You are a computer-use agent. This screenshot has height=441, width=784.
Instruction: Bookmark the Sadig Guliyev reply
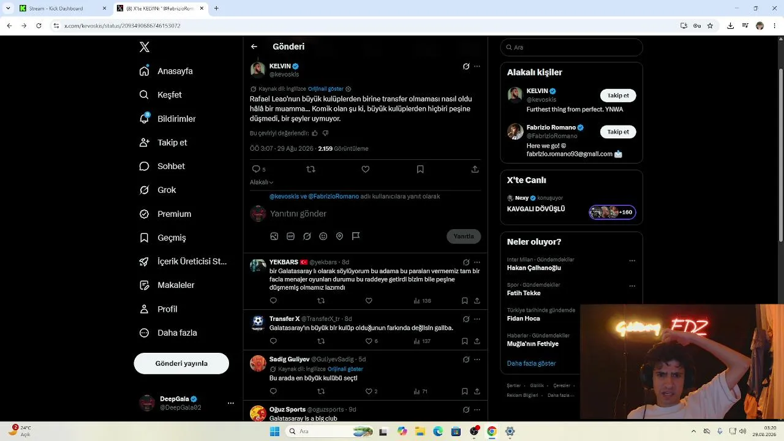(x=465, y=391)
